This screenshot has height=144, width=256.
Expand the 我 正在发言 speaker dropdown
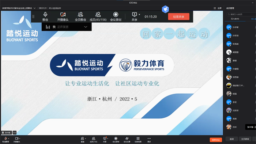86,27
